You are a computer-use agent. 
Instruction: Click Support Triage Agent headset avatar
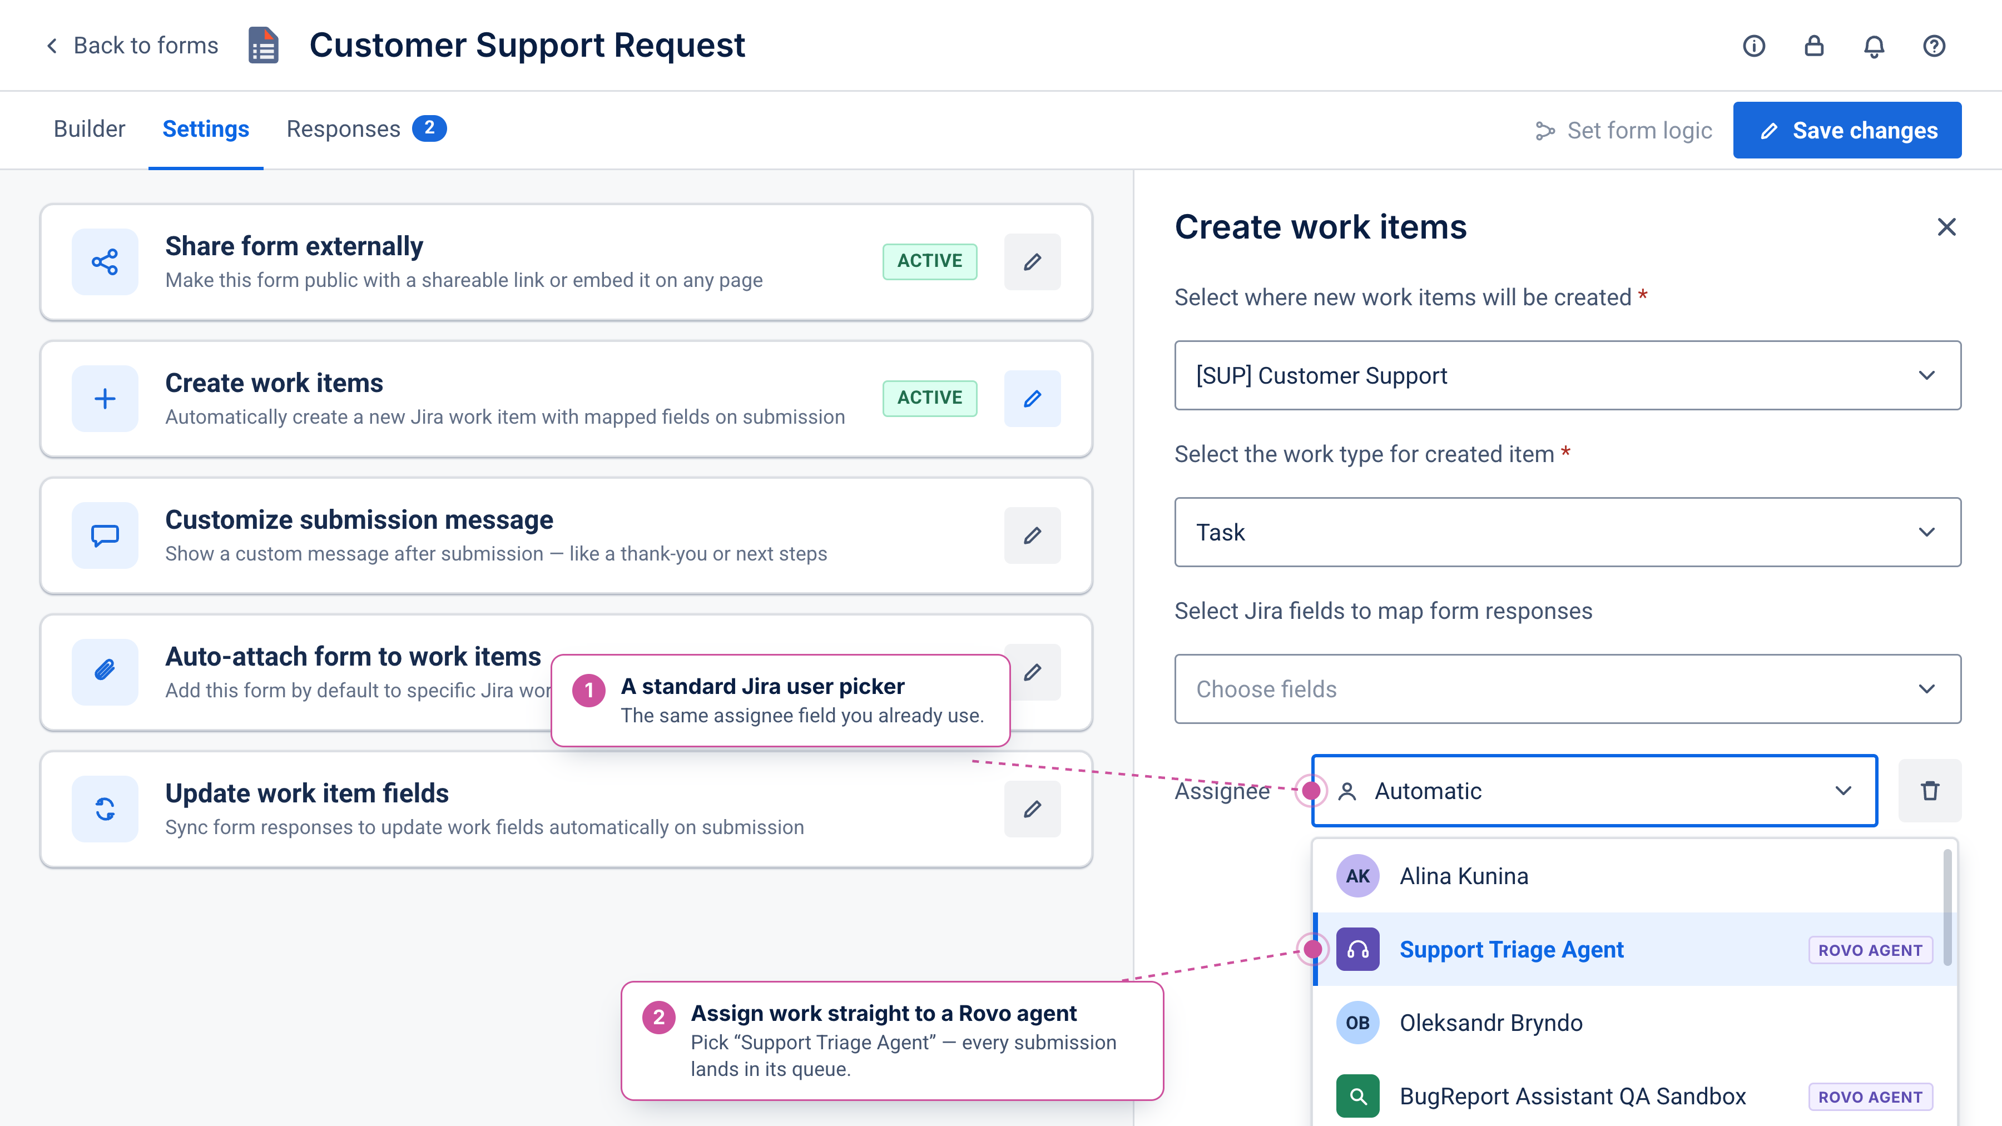click(1357, 949)
